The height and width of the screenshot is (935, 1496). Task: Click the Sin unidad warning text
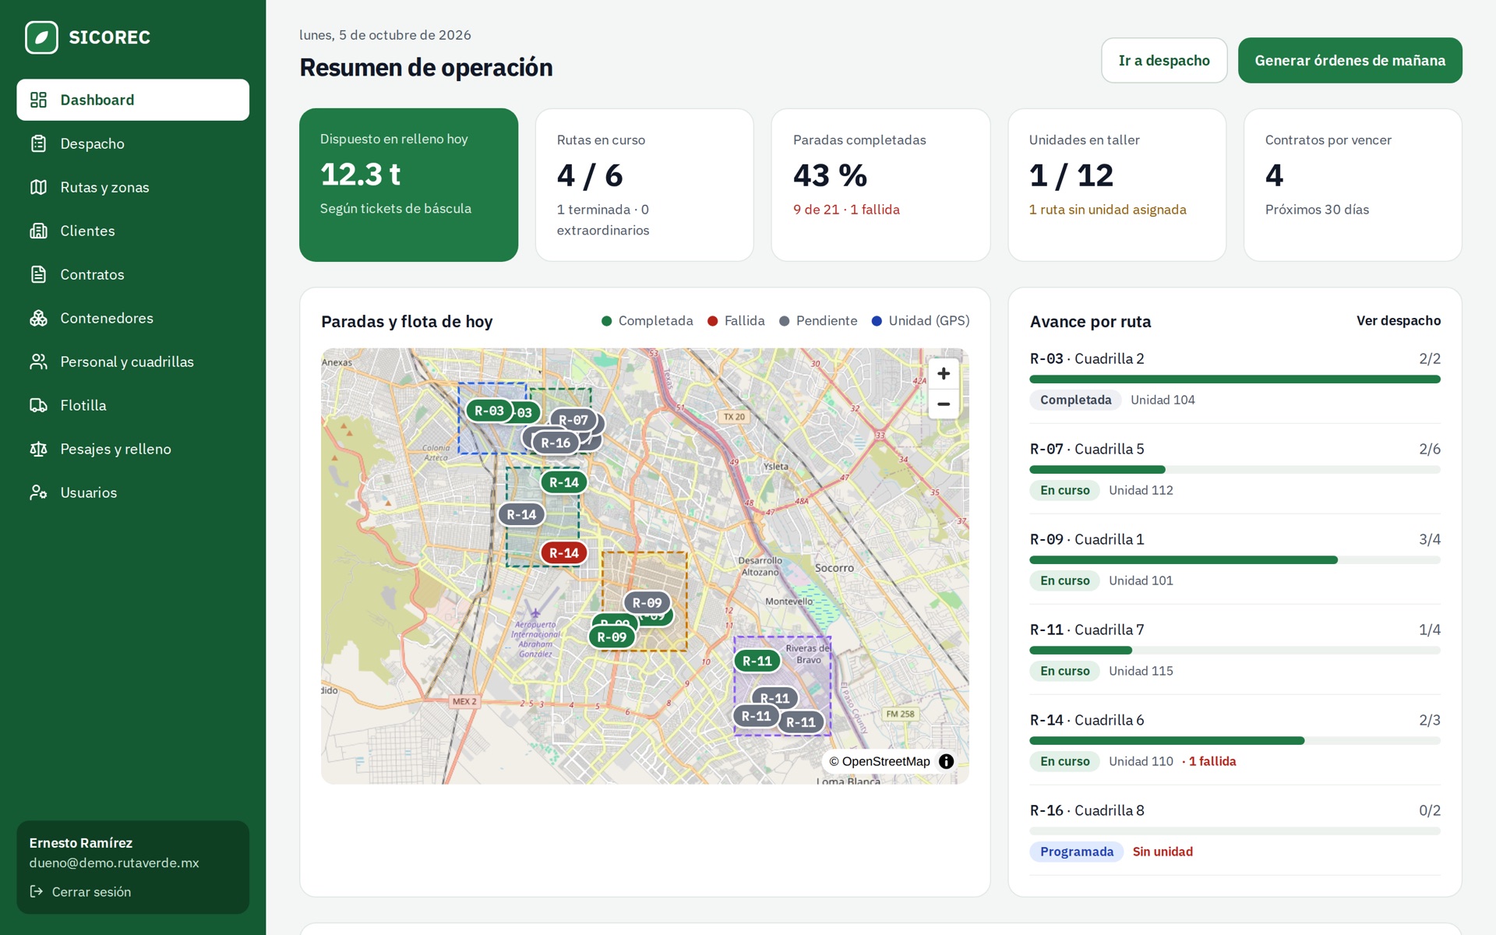click(1163, 852)
